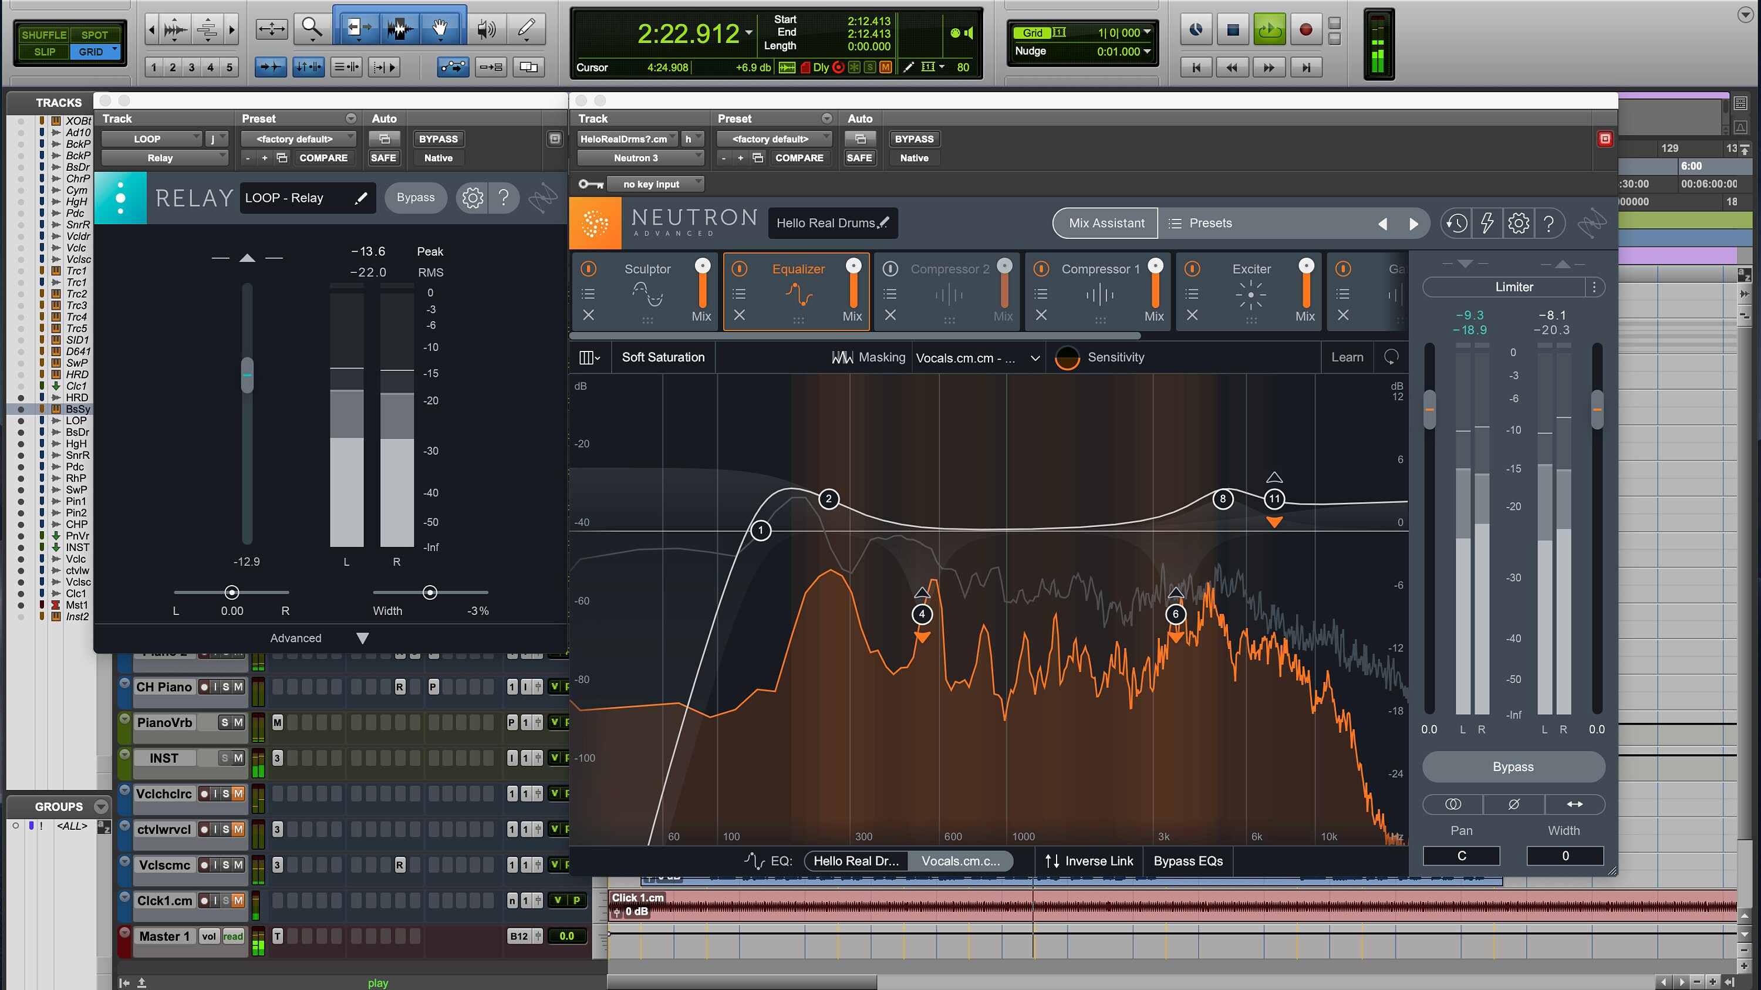
Task: Edit the LOOP - Relay name pencil icon
Action: (x=361, y=197)
